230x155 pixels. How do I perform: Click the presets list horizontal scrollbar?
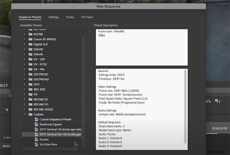[x=50, y=149]
